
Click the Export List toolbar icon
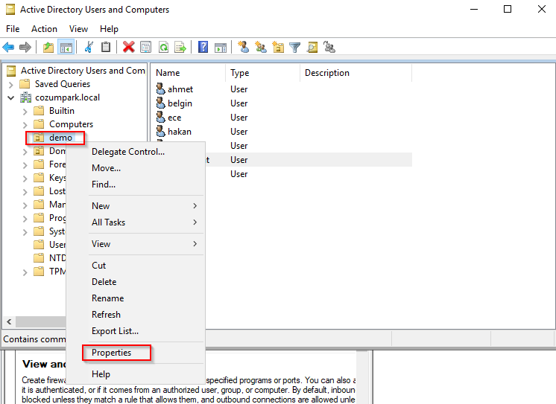pos(180,47)
